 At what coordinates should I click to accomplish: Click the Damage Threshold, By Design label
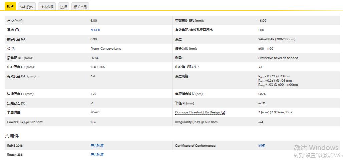(198, 112)
